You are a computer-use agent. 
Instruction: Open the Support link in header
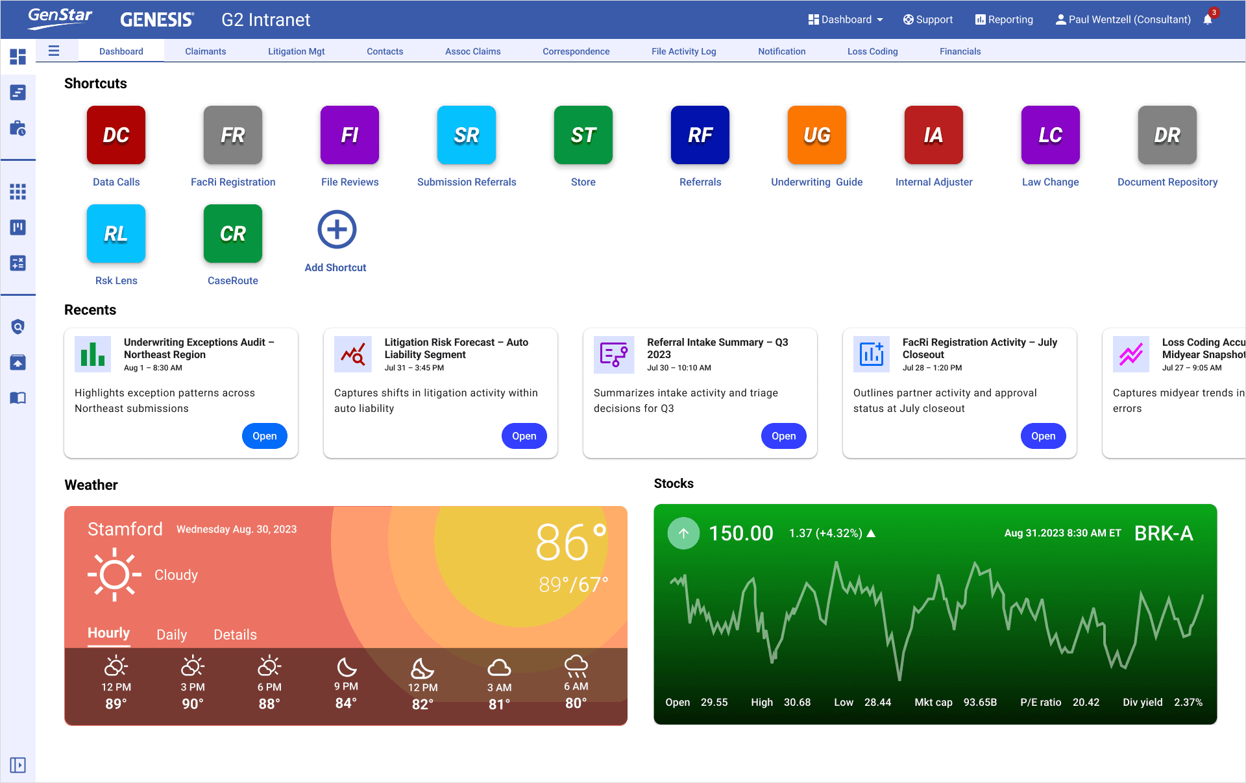pyautogui.click(x=927, y=19)
